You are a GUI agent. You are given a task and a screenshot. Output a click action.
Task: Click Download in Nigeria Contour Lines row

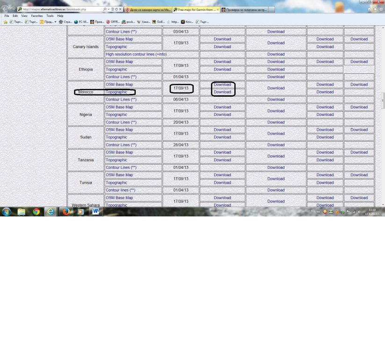click(276, 122)
